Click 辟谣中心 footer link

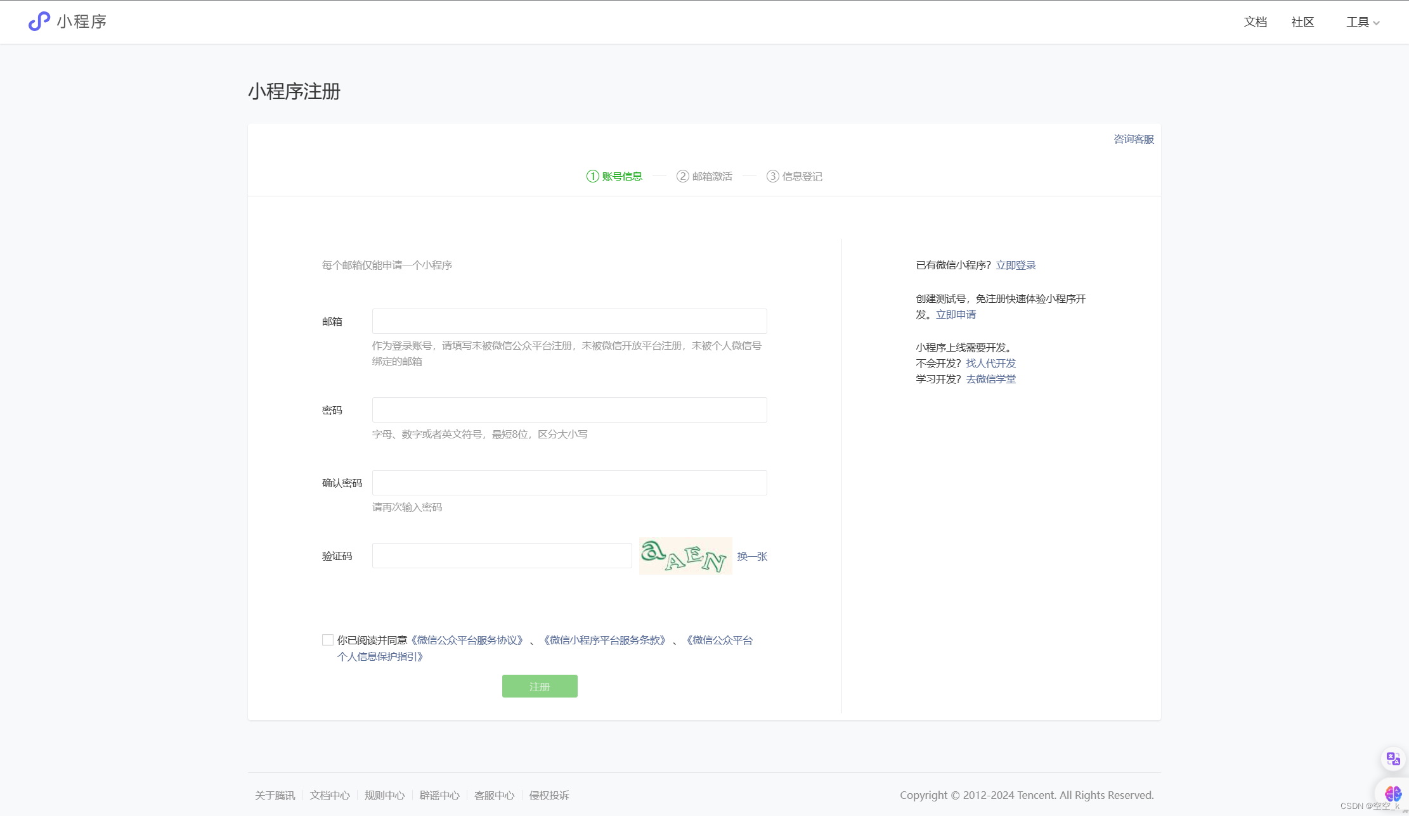(x=439, y=795)
